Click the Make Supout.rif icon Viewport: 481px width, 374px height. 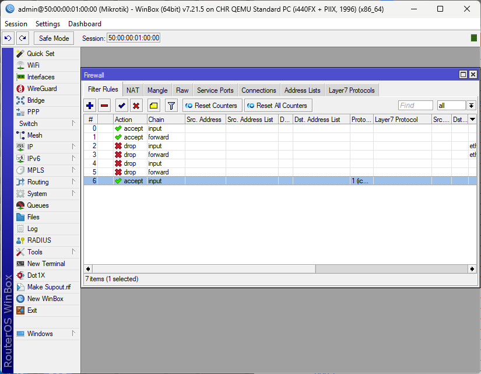coord(20,287)
